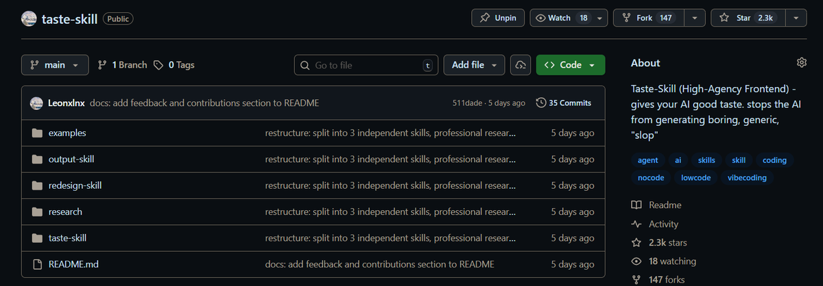Open the commit hash 511dade

468,103
